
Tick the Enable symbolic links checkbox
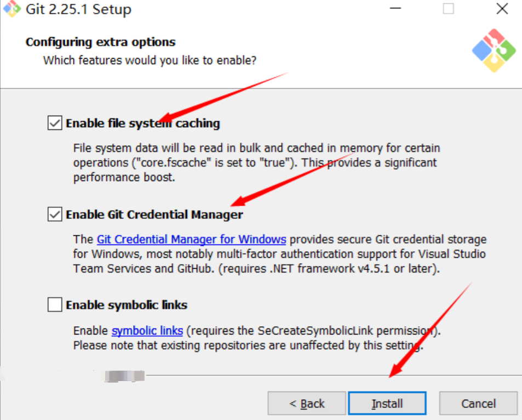coord(55,305)
